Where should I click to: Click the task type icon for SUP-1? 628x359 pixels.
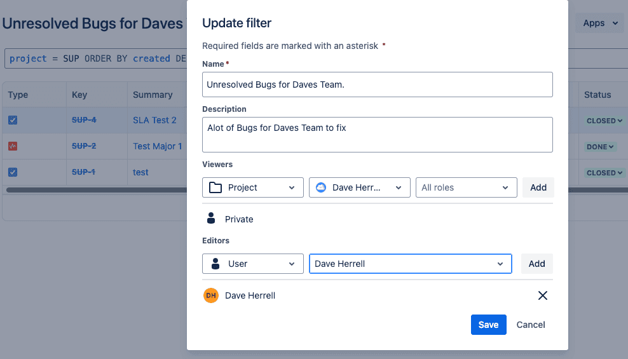coord(13,172)
